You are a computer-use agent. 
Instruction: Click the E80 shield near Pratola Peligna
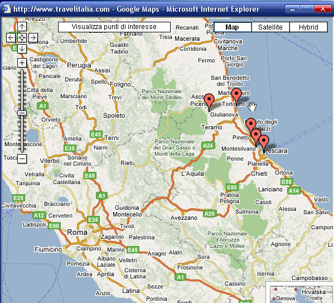(232, 187)
